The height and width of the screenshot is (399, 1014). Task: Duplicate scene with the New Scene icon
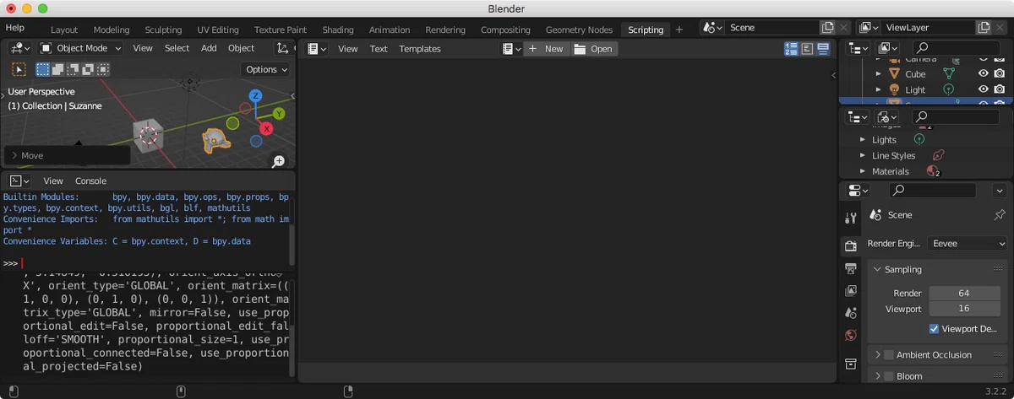click(828, 28)
